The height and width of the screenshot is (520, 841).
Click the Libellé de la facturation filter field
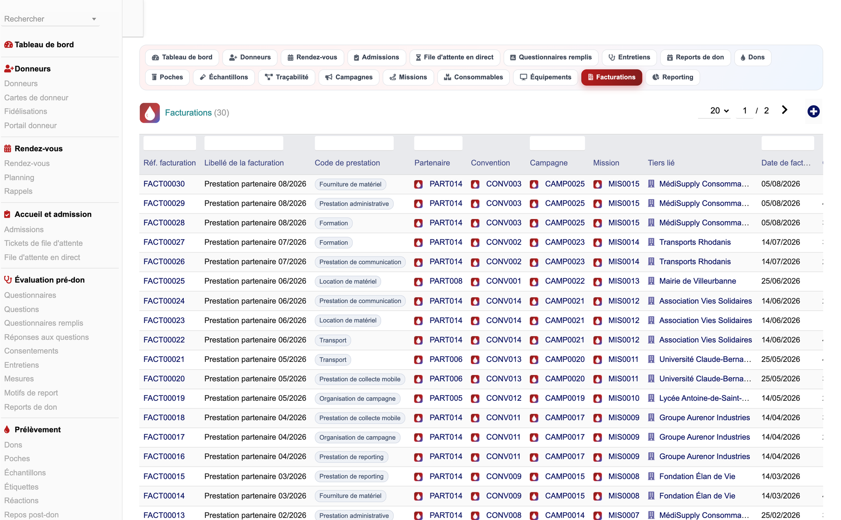(244, 143)
